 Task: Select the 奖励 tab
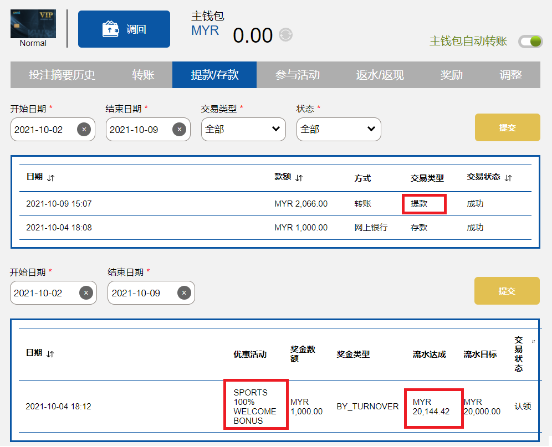[451, 75]
